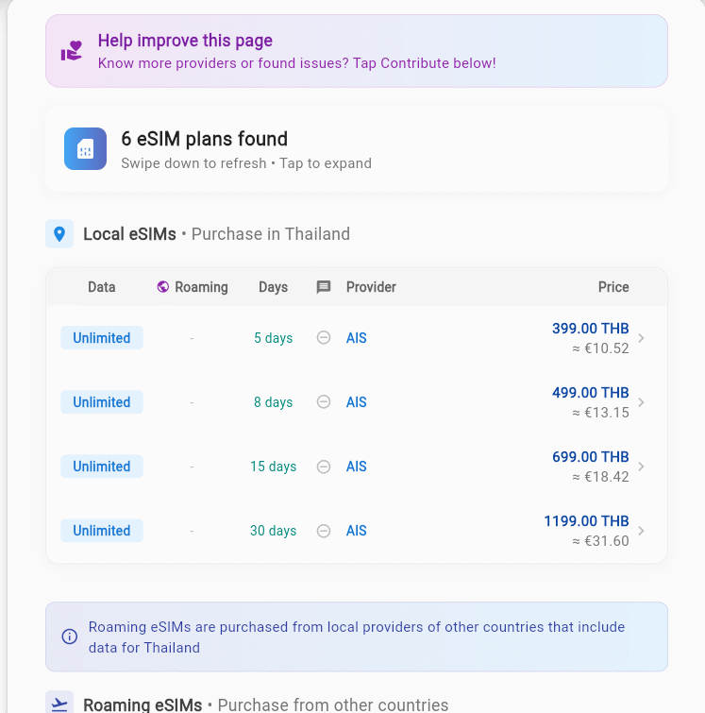Expand the 499.00 THB plan chevron
Screen dimensions: 705x713
tap(642, 402)
